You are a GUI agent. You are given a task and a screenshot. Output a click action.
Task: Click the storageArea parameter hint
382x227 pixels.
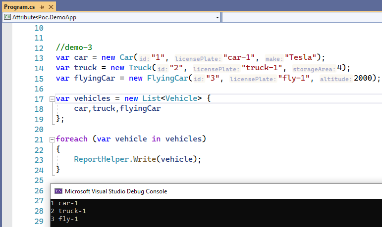[x=314, y=68]
